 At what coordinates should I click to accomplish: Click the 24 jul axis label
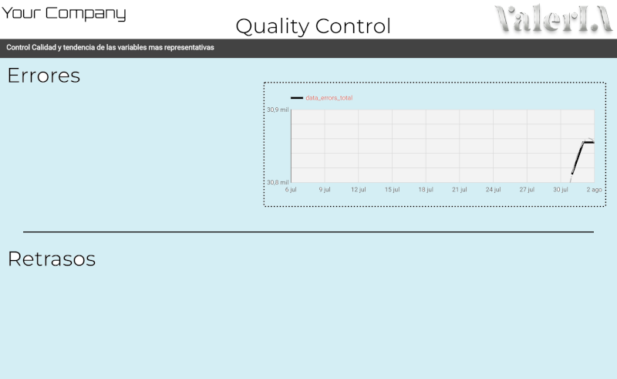(x=493, y=190)
